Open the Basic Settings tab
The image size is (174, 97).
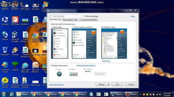68,20
